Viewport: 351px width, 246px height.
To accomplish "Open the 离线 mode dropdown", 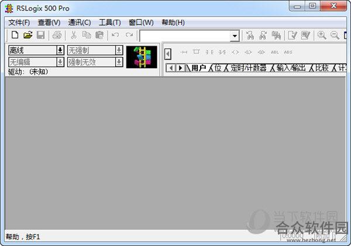I will (60, 50).
